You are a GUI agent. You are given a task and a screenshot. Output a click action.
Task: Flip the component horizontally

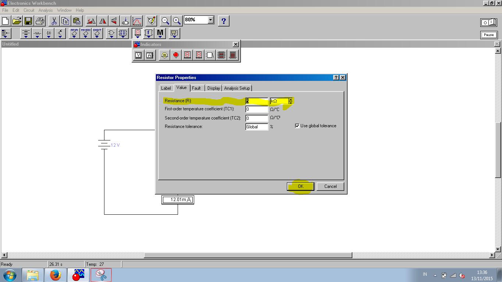pyautogui.click(x=102, y=21)
